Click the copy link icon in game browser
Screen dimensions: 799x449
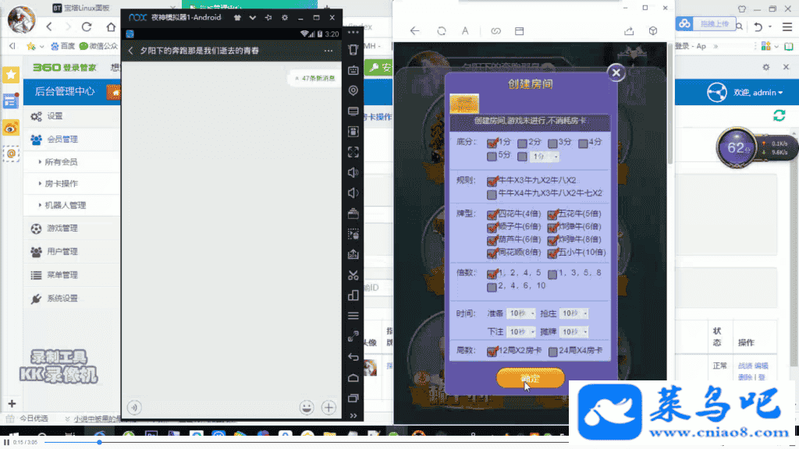(495, 31)
